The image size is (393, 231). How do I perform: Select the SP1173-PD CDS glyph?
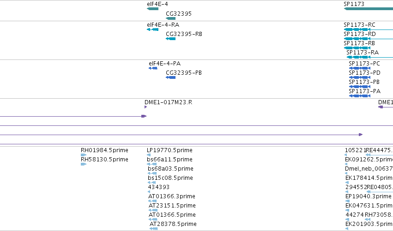coord(360,77)
